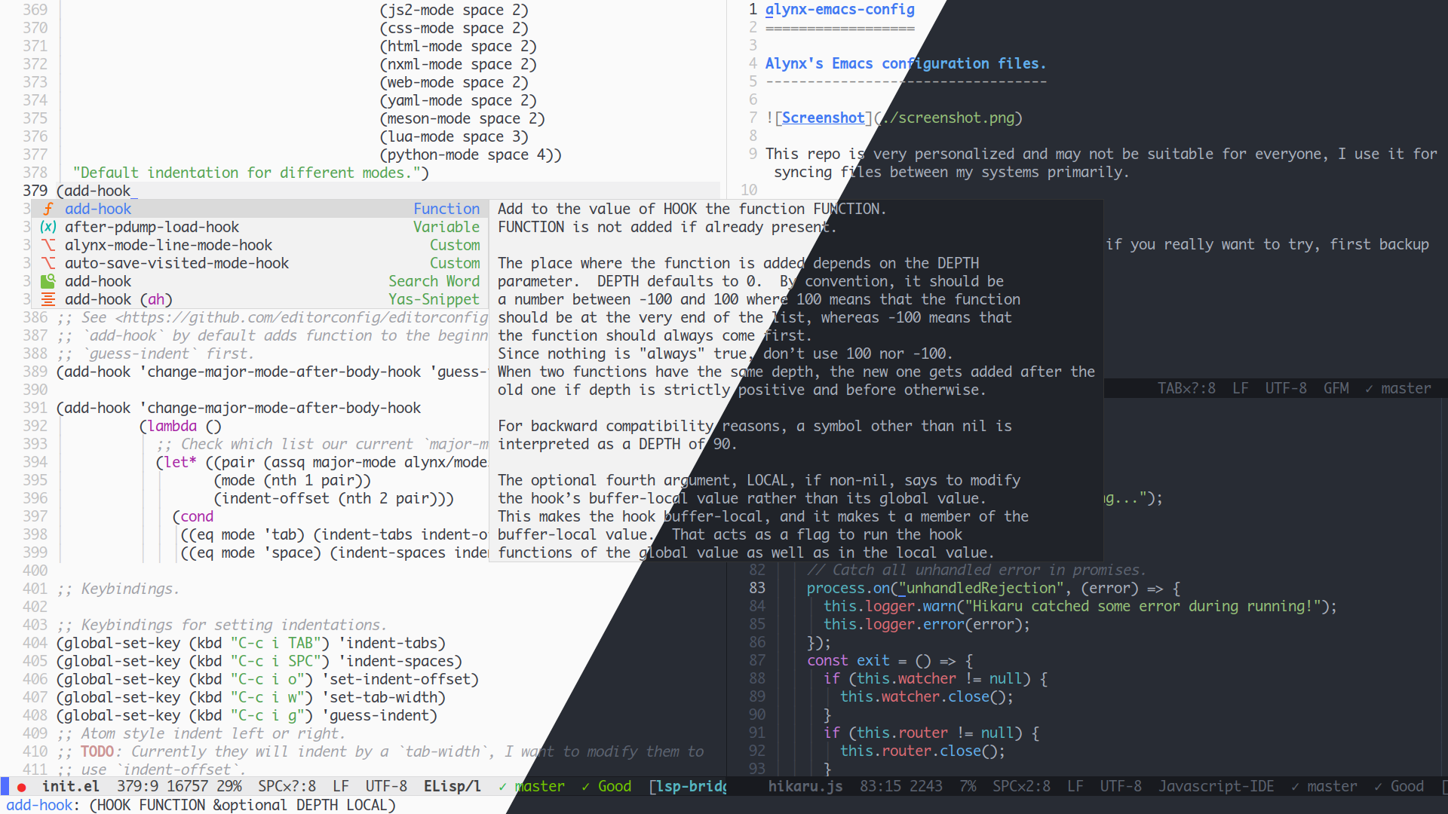This screenshot has width=1448, height=814.
Task: Click the Search Word candidate icon
Action: (x=48, y=281)
